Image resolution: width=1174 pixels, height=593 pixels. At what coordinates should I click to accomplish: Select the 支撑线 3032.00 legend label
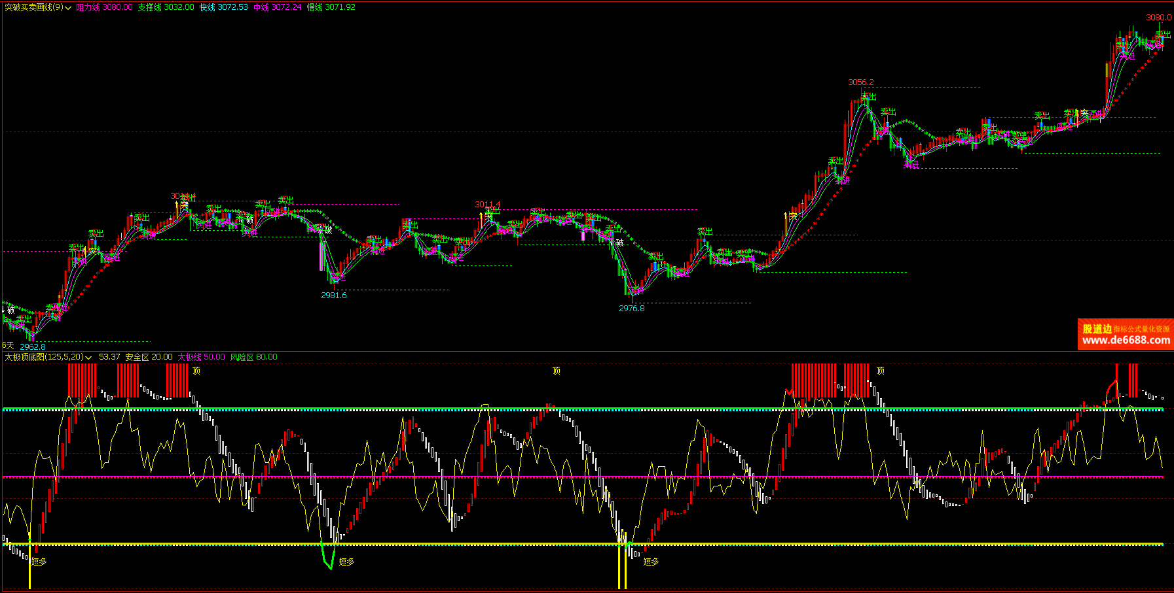click(x=166, y=7)
